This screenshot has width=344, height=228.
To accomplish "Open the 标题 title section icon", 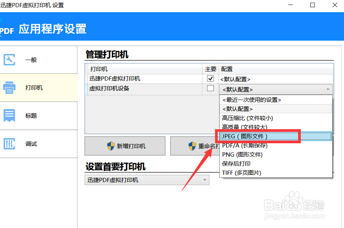I will pyautogui.click(x=9, y=116).
